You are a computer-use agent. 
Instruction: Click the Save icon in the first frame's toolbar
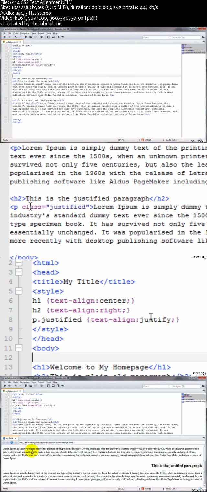pos(36,37)
